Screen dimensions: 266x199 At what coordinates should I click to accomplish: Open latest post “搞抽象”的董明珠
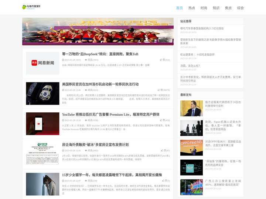coord(223,163)
